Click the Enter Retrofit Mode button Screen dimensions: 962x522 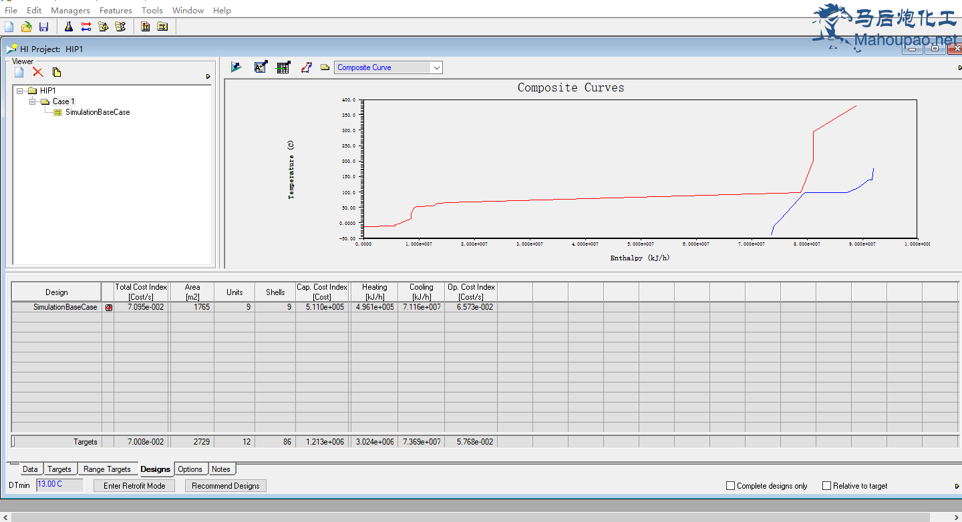pyautogui.click(x=134, y=486)
